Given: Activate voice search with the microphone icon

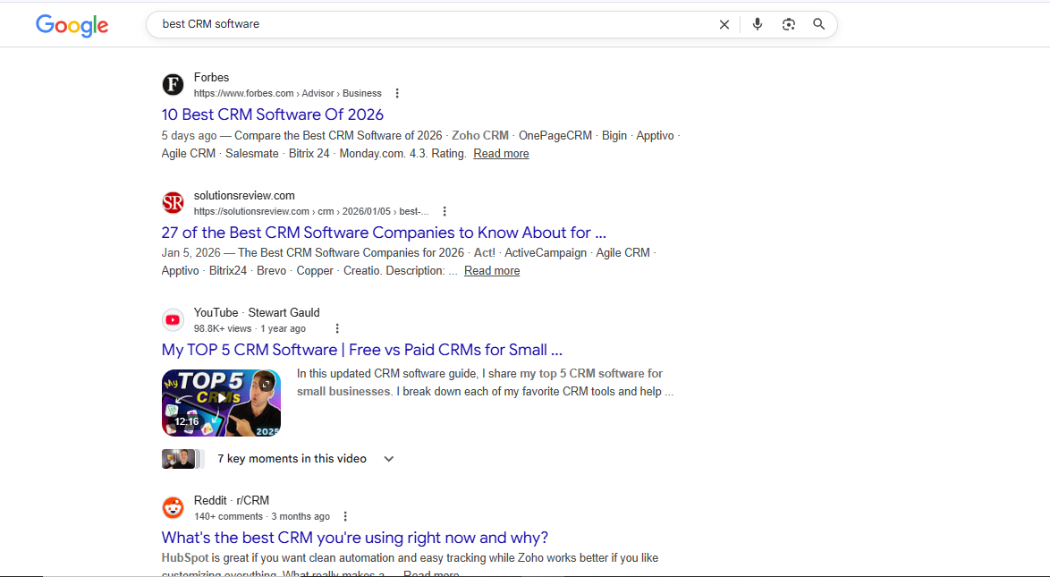Looking at the screenshot, I should 758,24.
